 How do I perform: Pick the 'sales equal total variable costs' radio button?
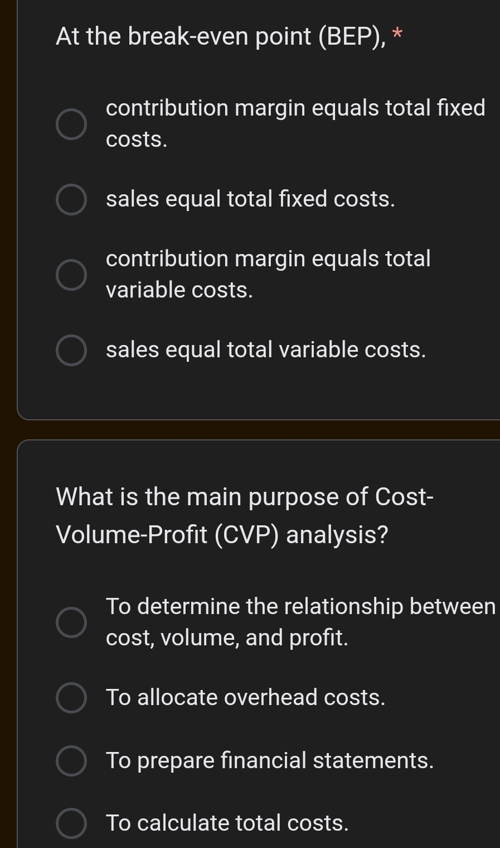71,351
